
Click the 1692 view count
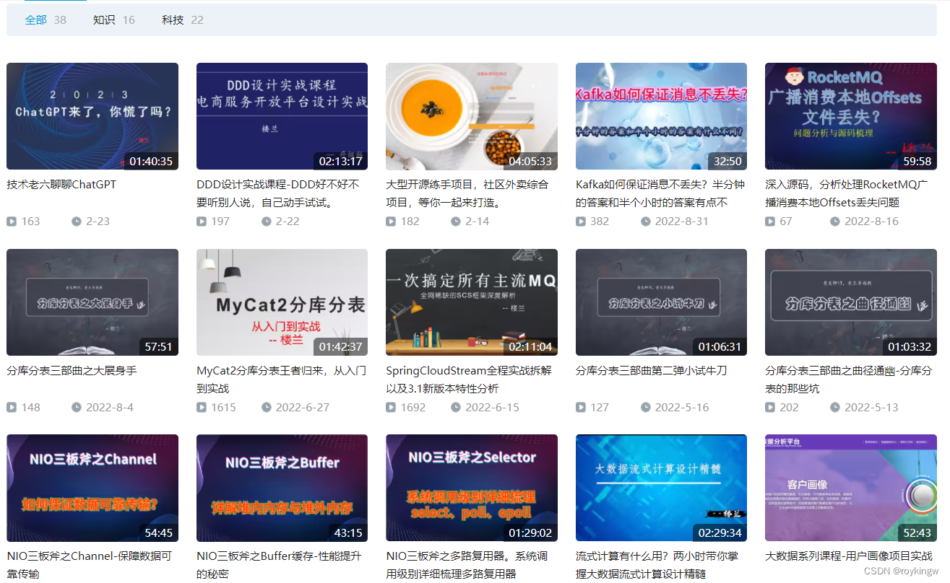tap(413, 408)
